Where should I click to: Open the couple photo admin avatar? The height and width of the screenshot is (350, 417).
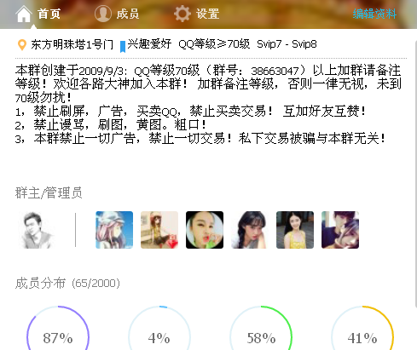coord(340,230)
